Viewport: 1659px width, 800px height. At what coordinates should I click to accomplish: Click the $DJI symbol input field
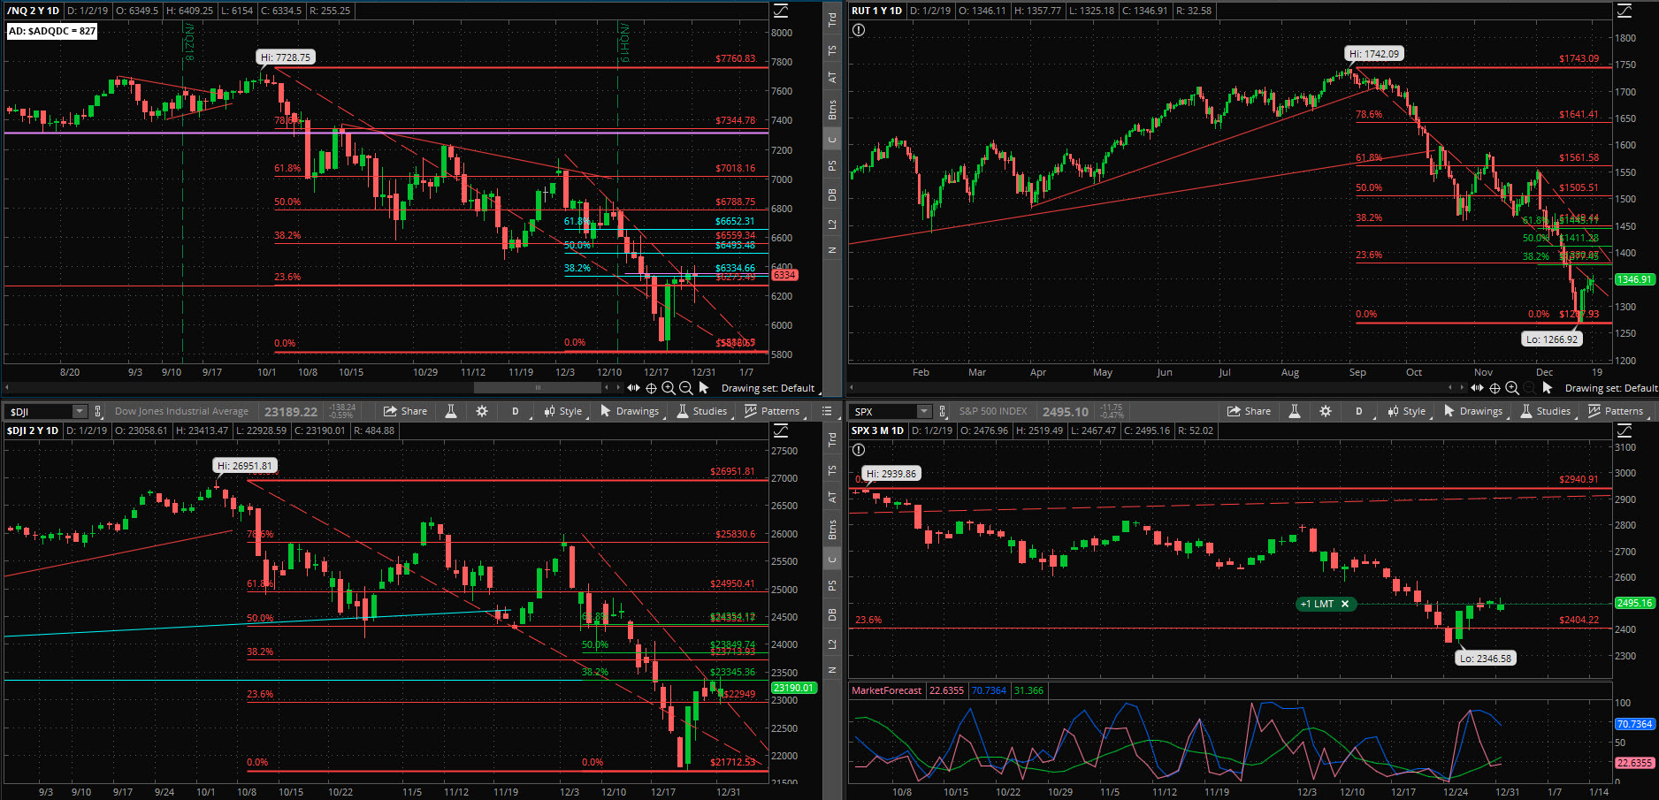(39, 412)
